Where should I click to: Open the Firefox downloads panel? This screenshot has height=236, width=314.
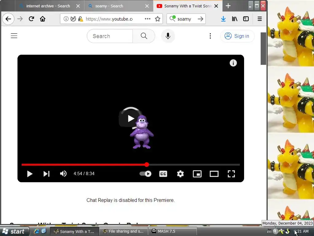coord(223,19)
